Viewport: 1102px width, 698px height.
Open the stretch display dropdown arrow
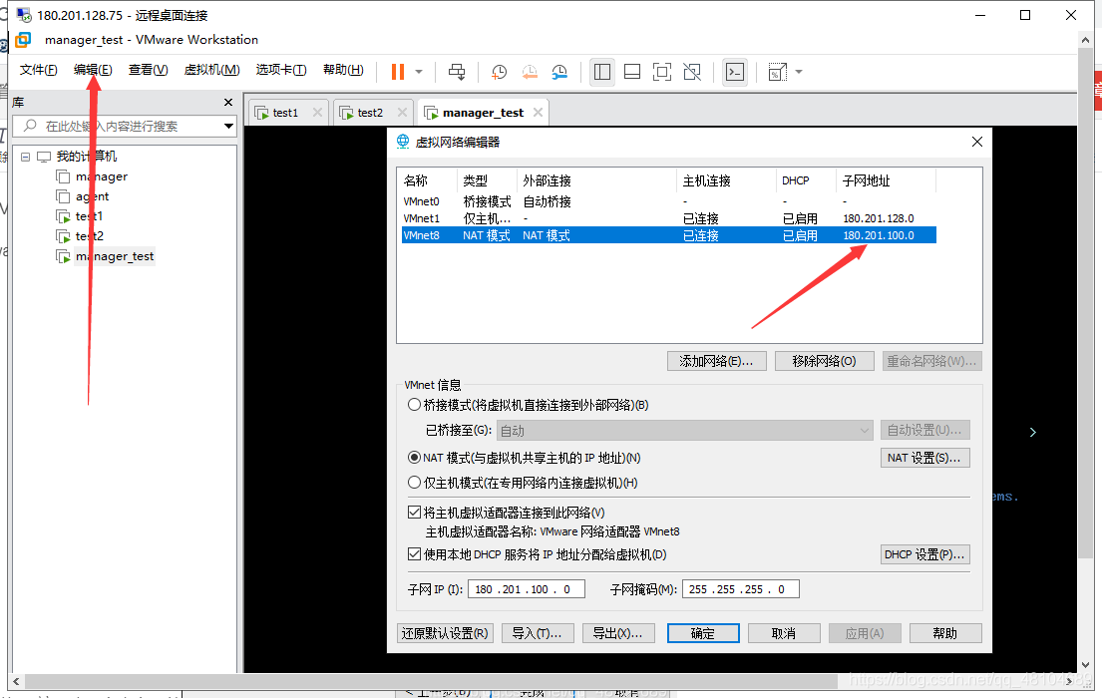pyautogui.click(x=799, y=72)
